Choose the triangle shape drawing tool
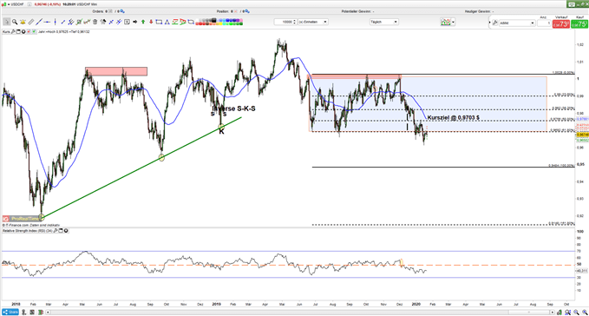The height and width of the screenshot is (316, 589). point(167,23)
